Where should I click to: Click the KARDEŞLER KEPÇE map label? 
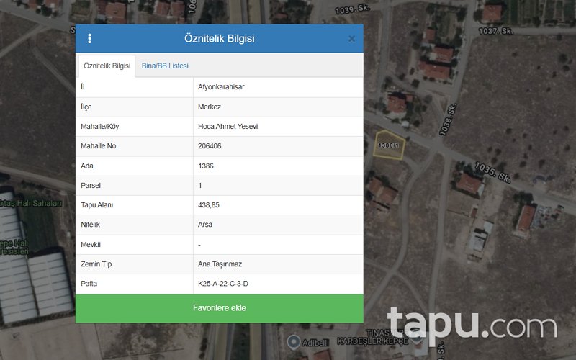[372, 341]
